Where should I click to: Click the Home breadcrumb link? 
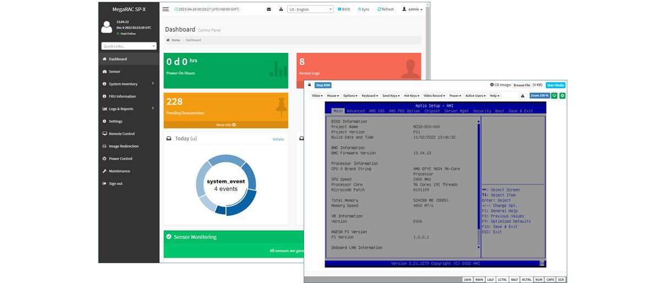[x=174, y=40]
